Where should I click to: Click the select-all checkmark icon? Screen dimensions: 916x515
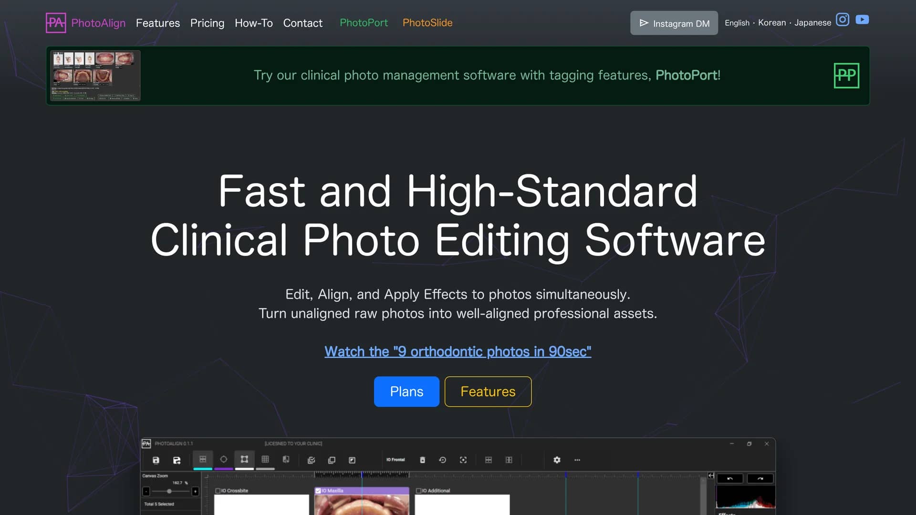pyautogui.click(x=311, y=460)
